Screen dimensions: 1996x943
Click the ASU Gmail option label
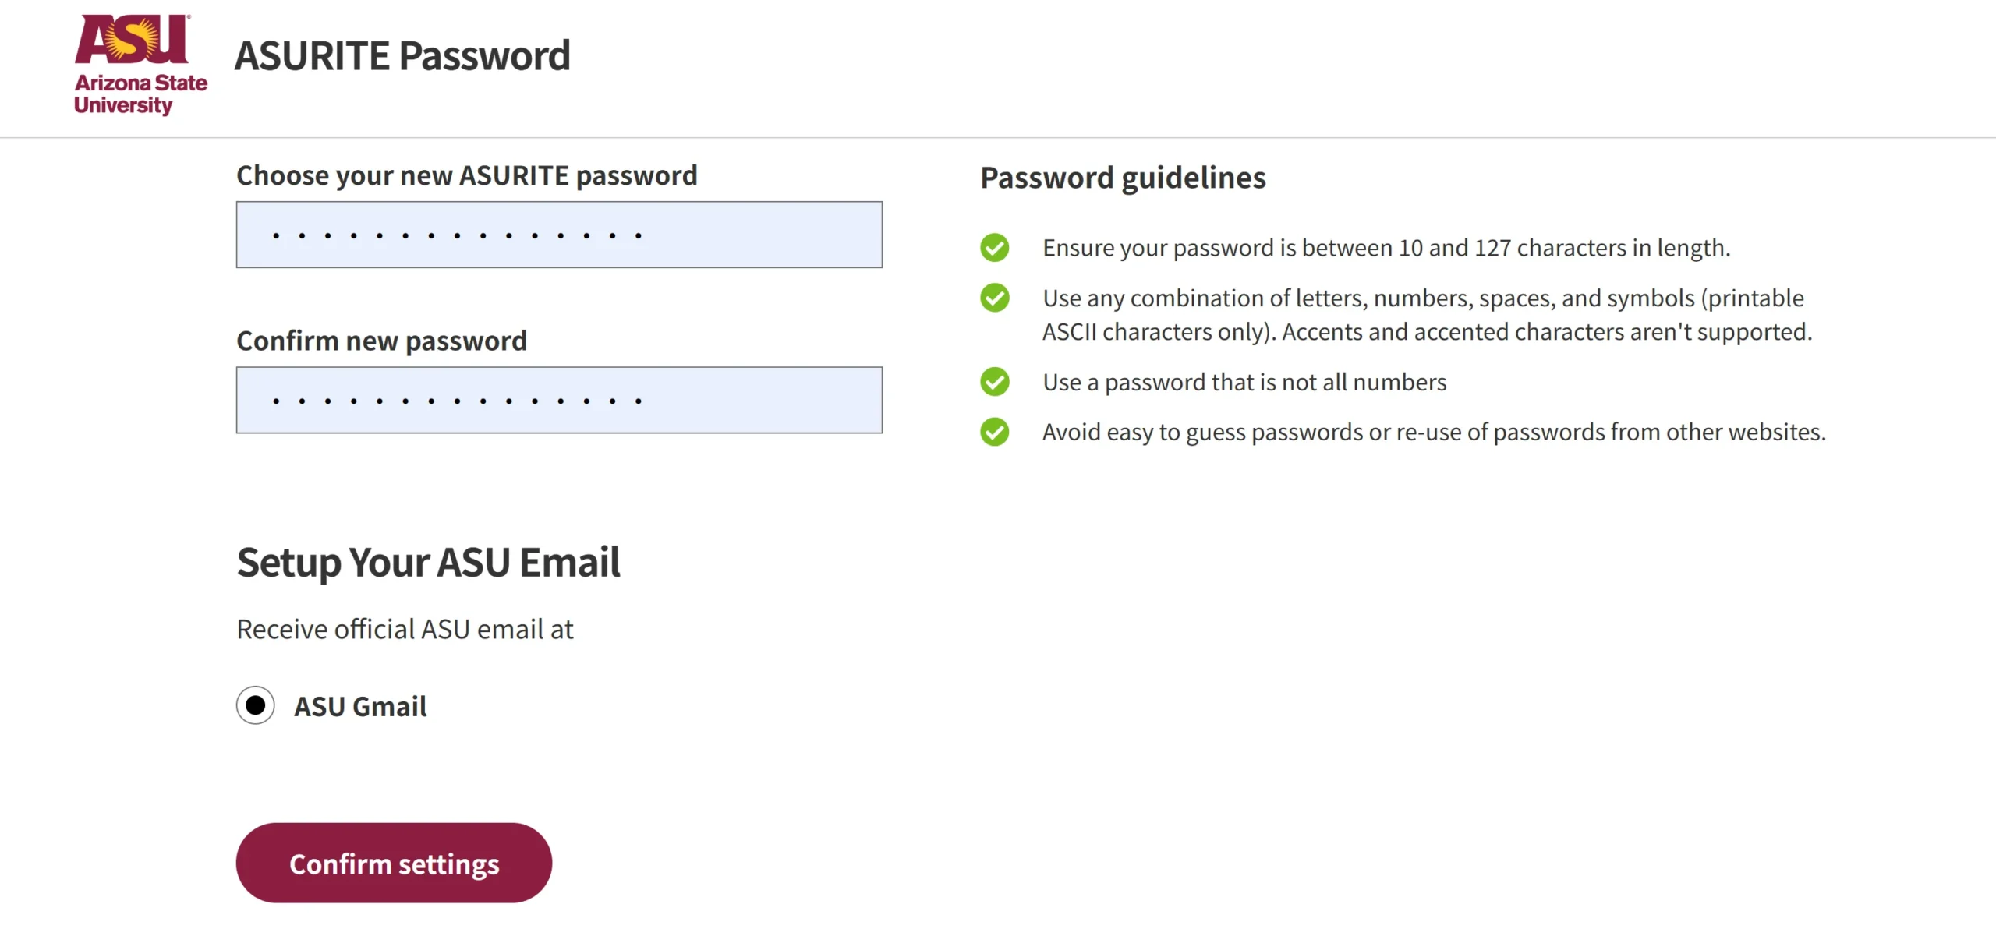pos(360,707)
